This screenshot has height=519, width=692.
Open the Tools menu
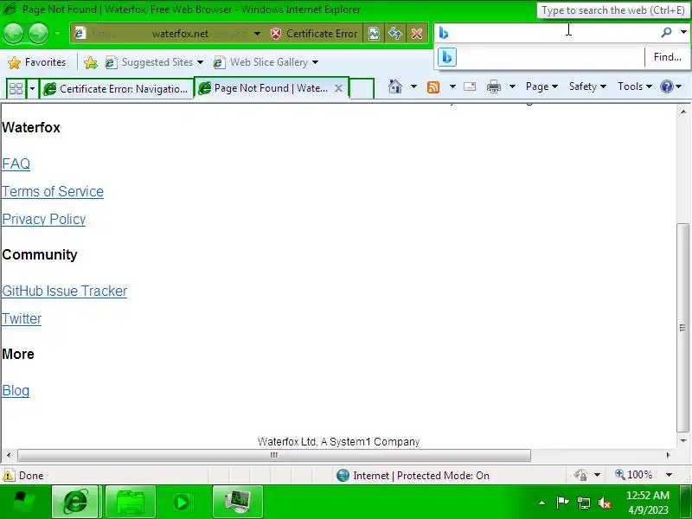tap(635, 86)
